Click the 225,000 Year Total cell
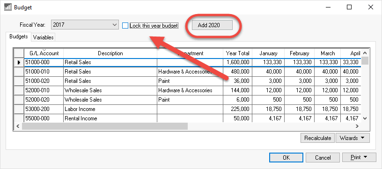The width and height of the screenshot is (382, 169). click(237, 109)
